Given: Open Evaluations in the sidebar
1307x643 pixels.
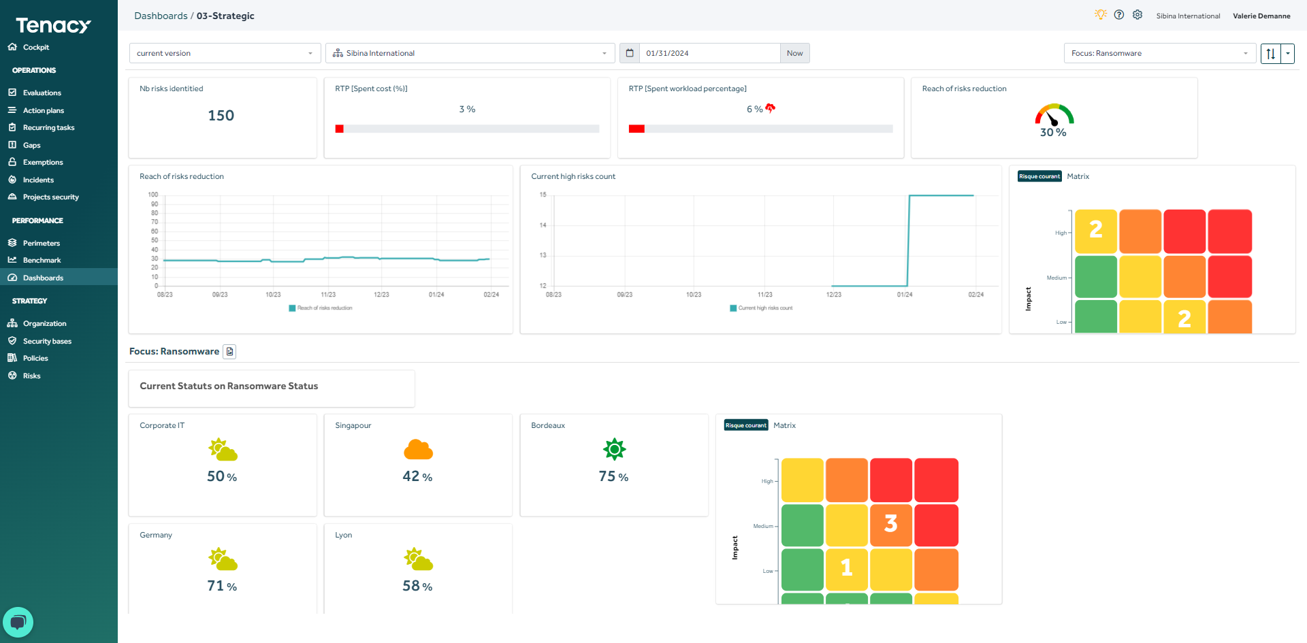Looking at the screenshot, I should [x=42, y=93].
